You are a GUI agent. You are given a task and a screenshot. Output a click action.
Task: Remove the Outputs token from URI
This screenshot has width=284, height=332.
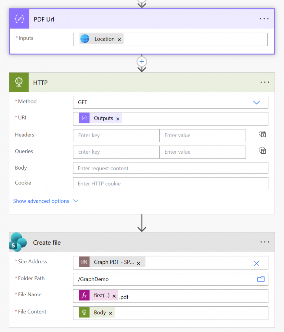coord(118,119)
